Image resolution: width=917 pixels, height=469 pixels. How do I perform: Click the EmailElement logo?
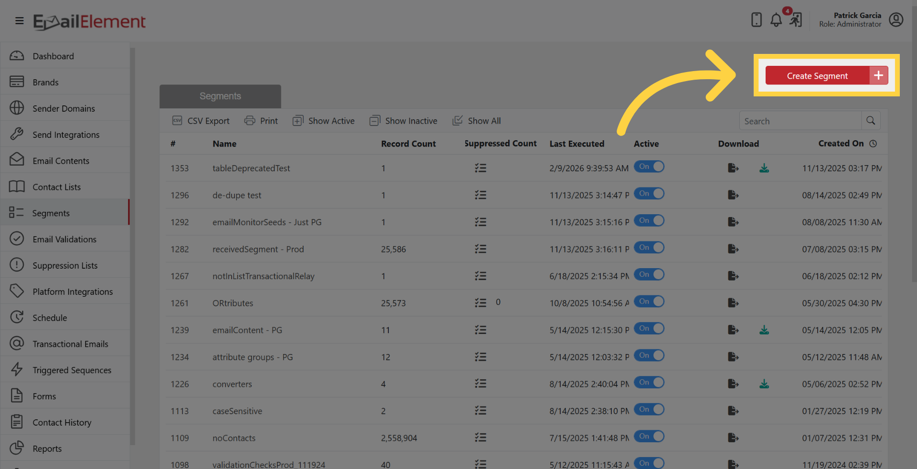(89, 21)
